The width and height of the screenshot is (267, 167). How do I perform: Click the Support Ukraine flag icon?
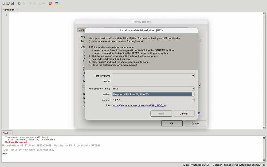click(x=57, y=3)
